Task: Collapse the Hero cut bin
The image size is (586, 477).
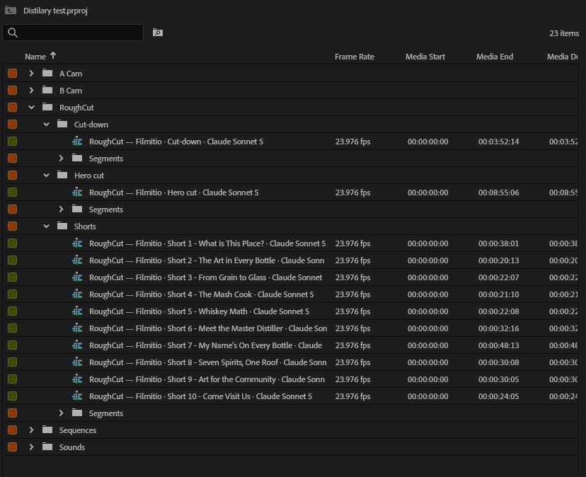Action: point(46,175)
